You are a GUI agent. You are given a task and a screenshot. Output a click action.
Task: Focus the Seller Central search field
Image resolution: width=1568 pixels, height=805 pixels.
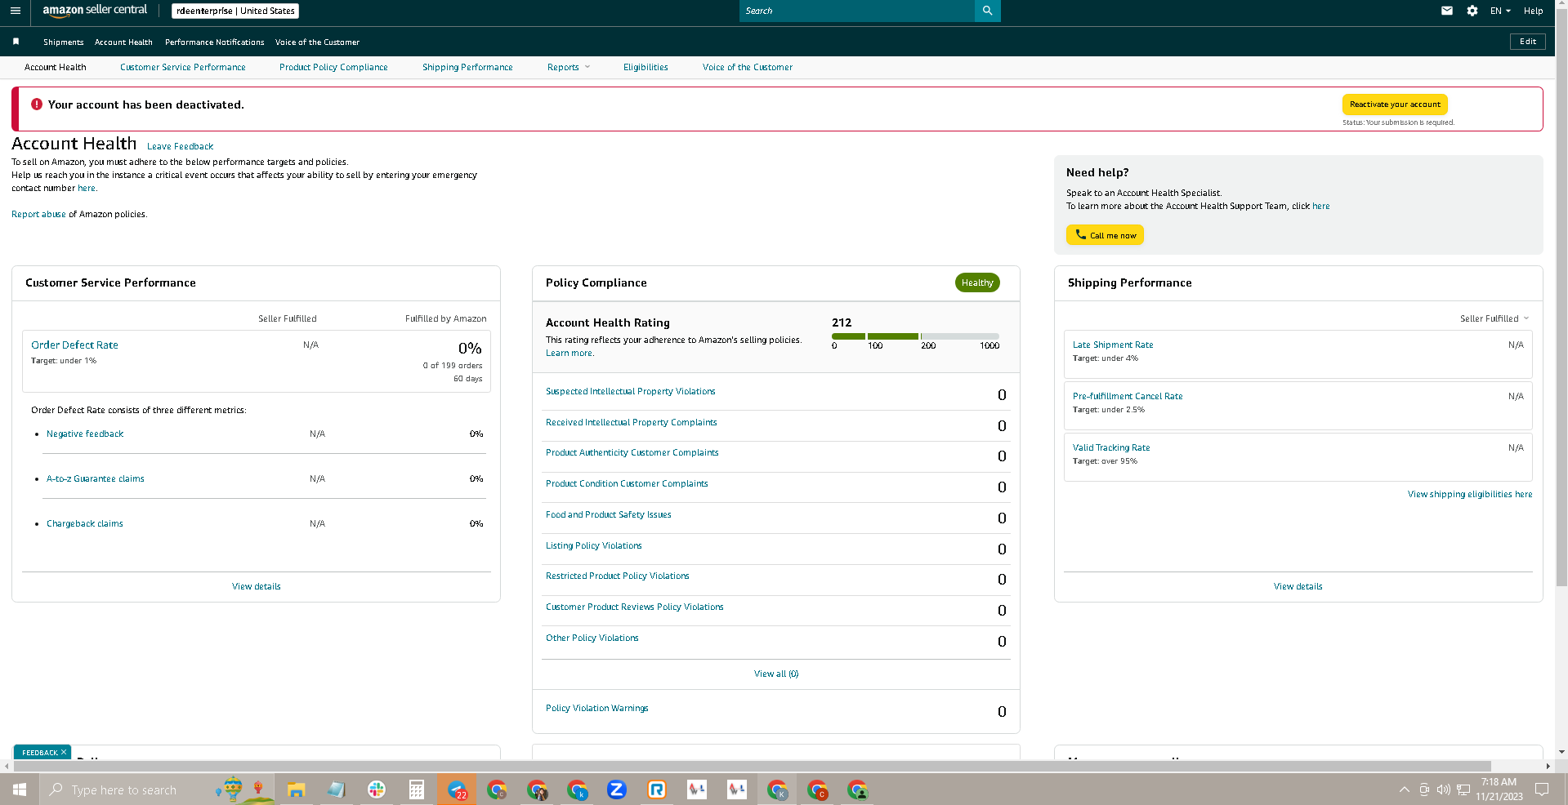pyautogui.click(x=857, y=11)
